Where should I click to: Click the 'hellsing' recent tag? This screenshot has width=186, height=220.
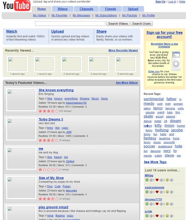click(162, 130)
